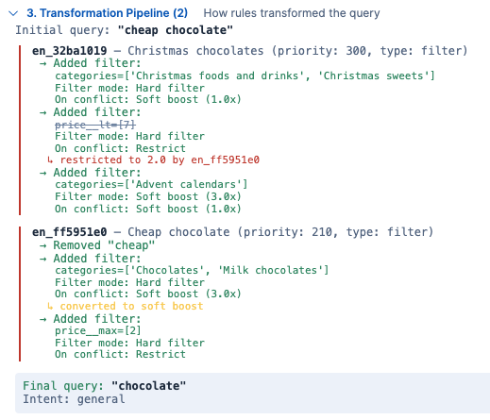This screenshot has width=490, height=420.
Task: Click 'Cheap chocolate (priority: 210, type: filter)' text
Action: 280,232
